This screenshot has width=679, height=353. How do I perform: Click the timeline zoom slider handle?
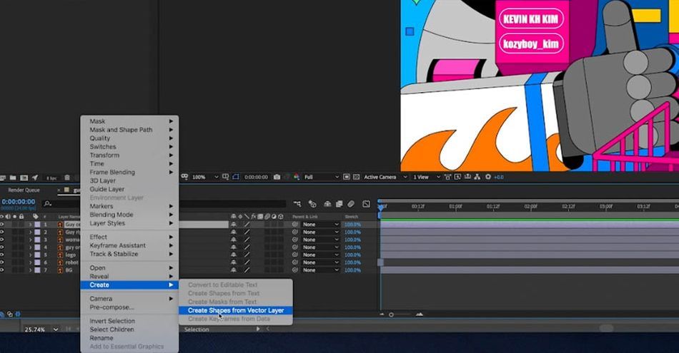pyautogui.click(x=391, y=314)
